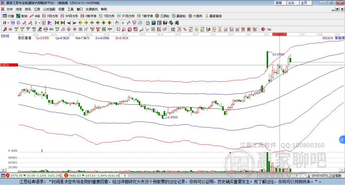
Task: Click the black right arrow icon
Action: [x=74, y=23]
